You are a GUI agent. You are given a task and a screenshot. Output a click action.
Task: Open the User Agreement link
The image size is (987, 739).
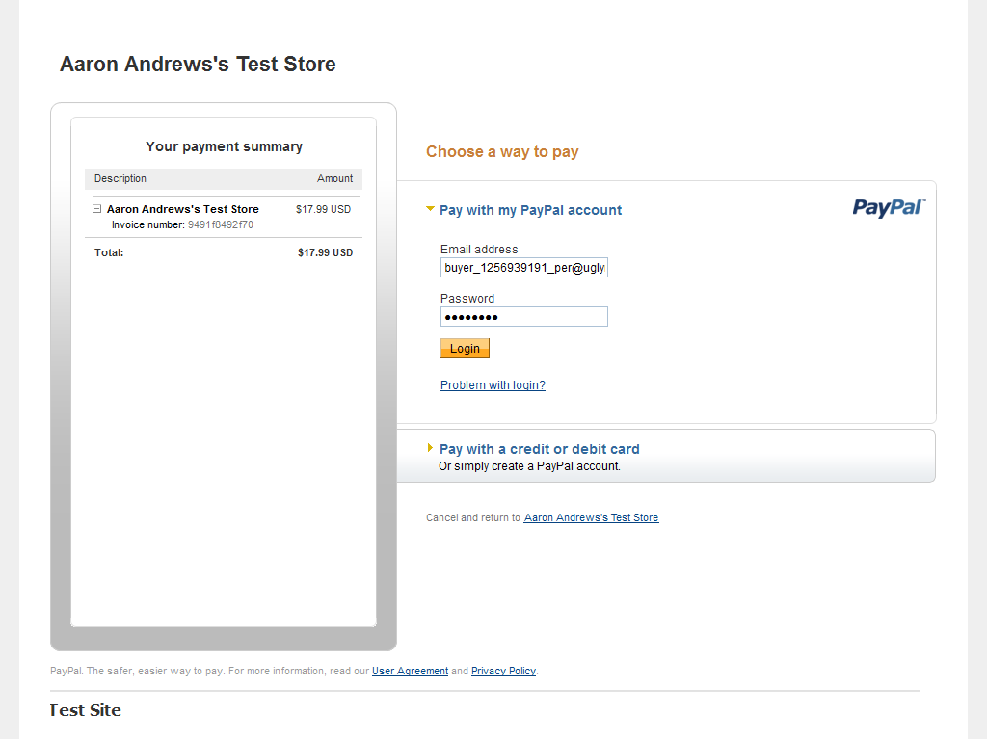point(410,672)
